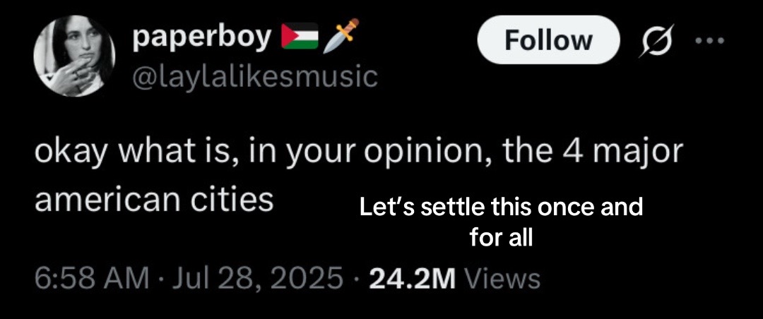Click the "for all" caption line
The image size is (763, 319).
tap(501, 239)
